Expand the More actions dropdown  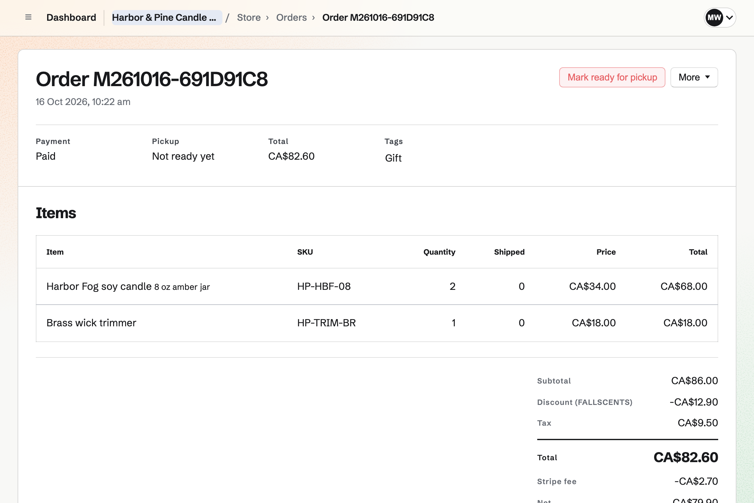coord(694,77)
